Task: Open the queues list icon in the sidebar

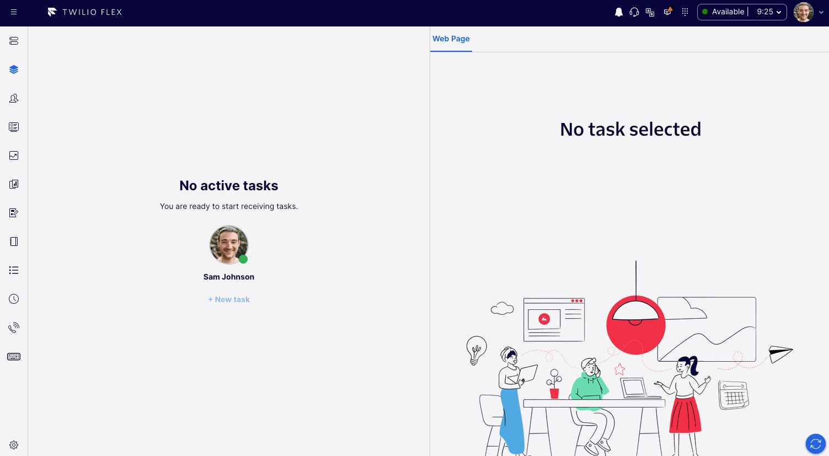Action: tap(14, 270)
